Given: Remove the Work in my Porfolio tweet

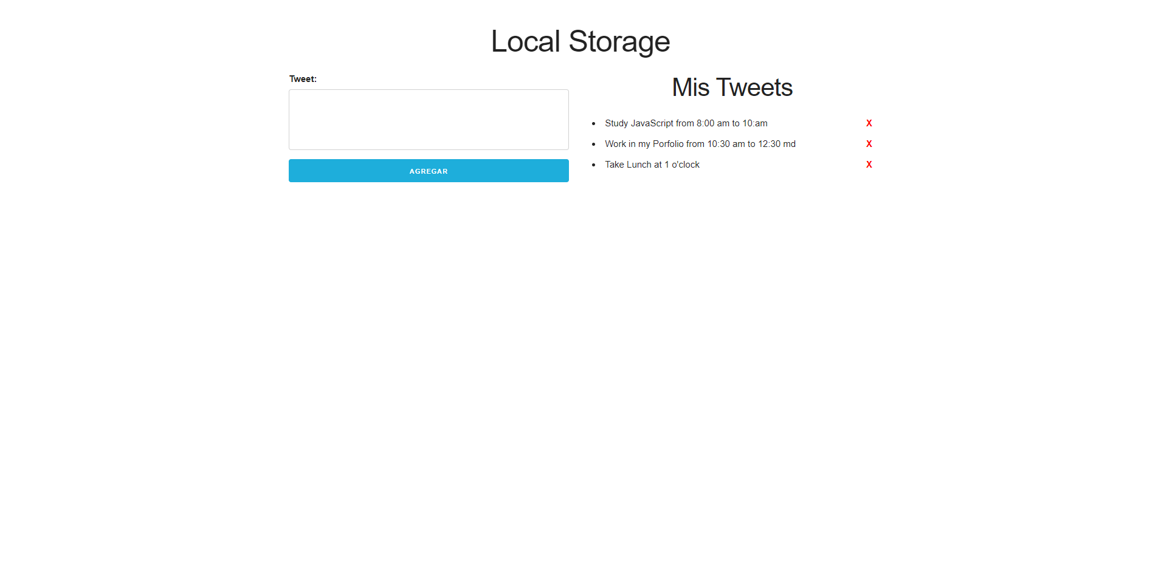Looking at the screenshot, I should tap(869, 144).
